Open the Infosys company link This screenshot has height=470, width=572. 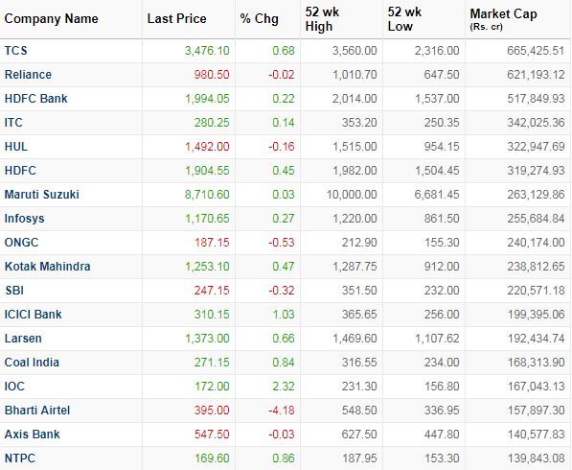point(24,219)
